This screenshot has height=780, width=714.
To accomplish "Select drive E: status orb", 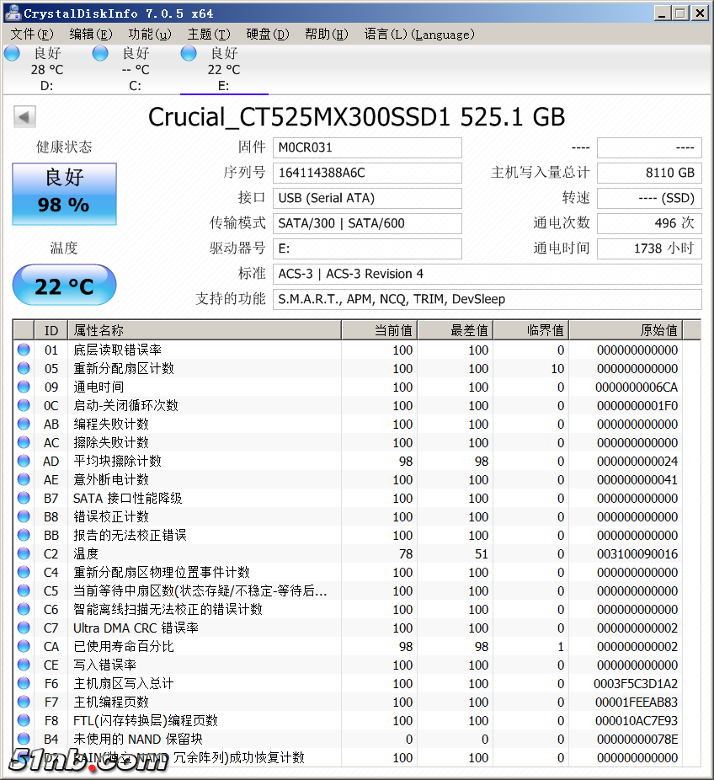I will (x=189, y=54).
